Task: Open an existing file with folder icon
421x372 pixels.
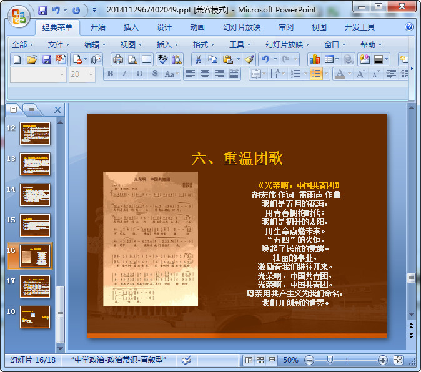Action: pos(32,59)
